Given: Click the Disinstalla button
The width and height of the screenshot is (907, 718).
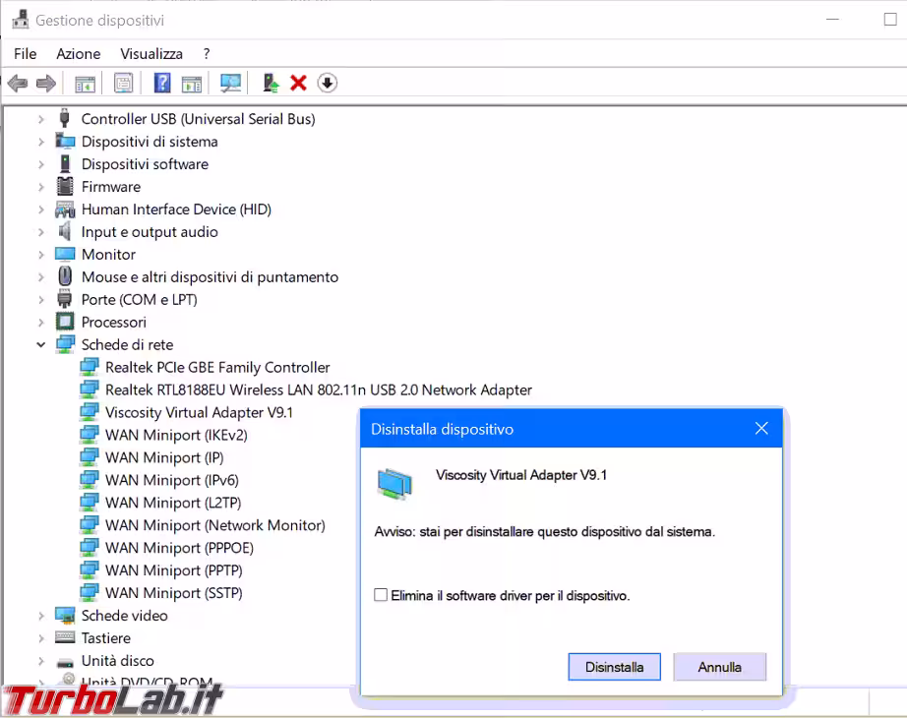Looking at the screenshot, I should click(x=614, y=667).
